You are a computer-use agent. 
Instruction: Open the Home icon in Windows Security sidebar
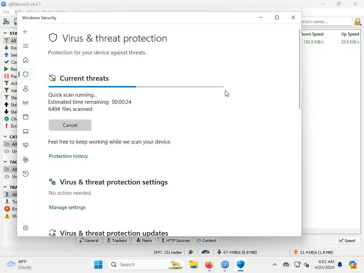pyautogui.click(x=26, y=60)
